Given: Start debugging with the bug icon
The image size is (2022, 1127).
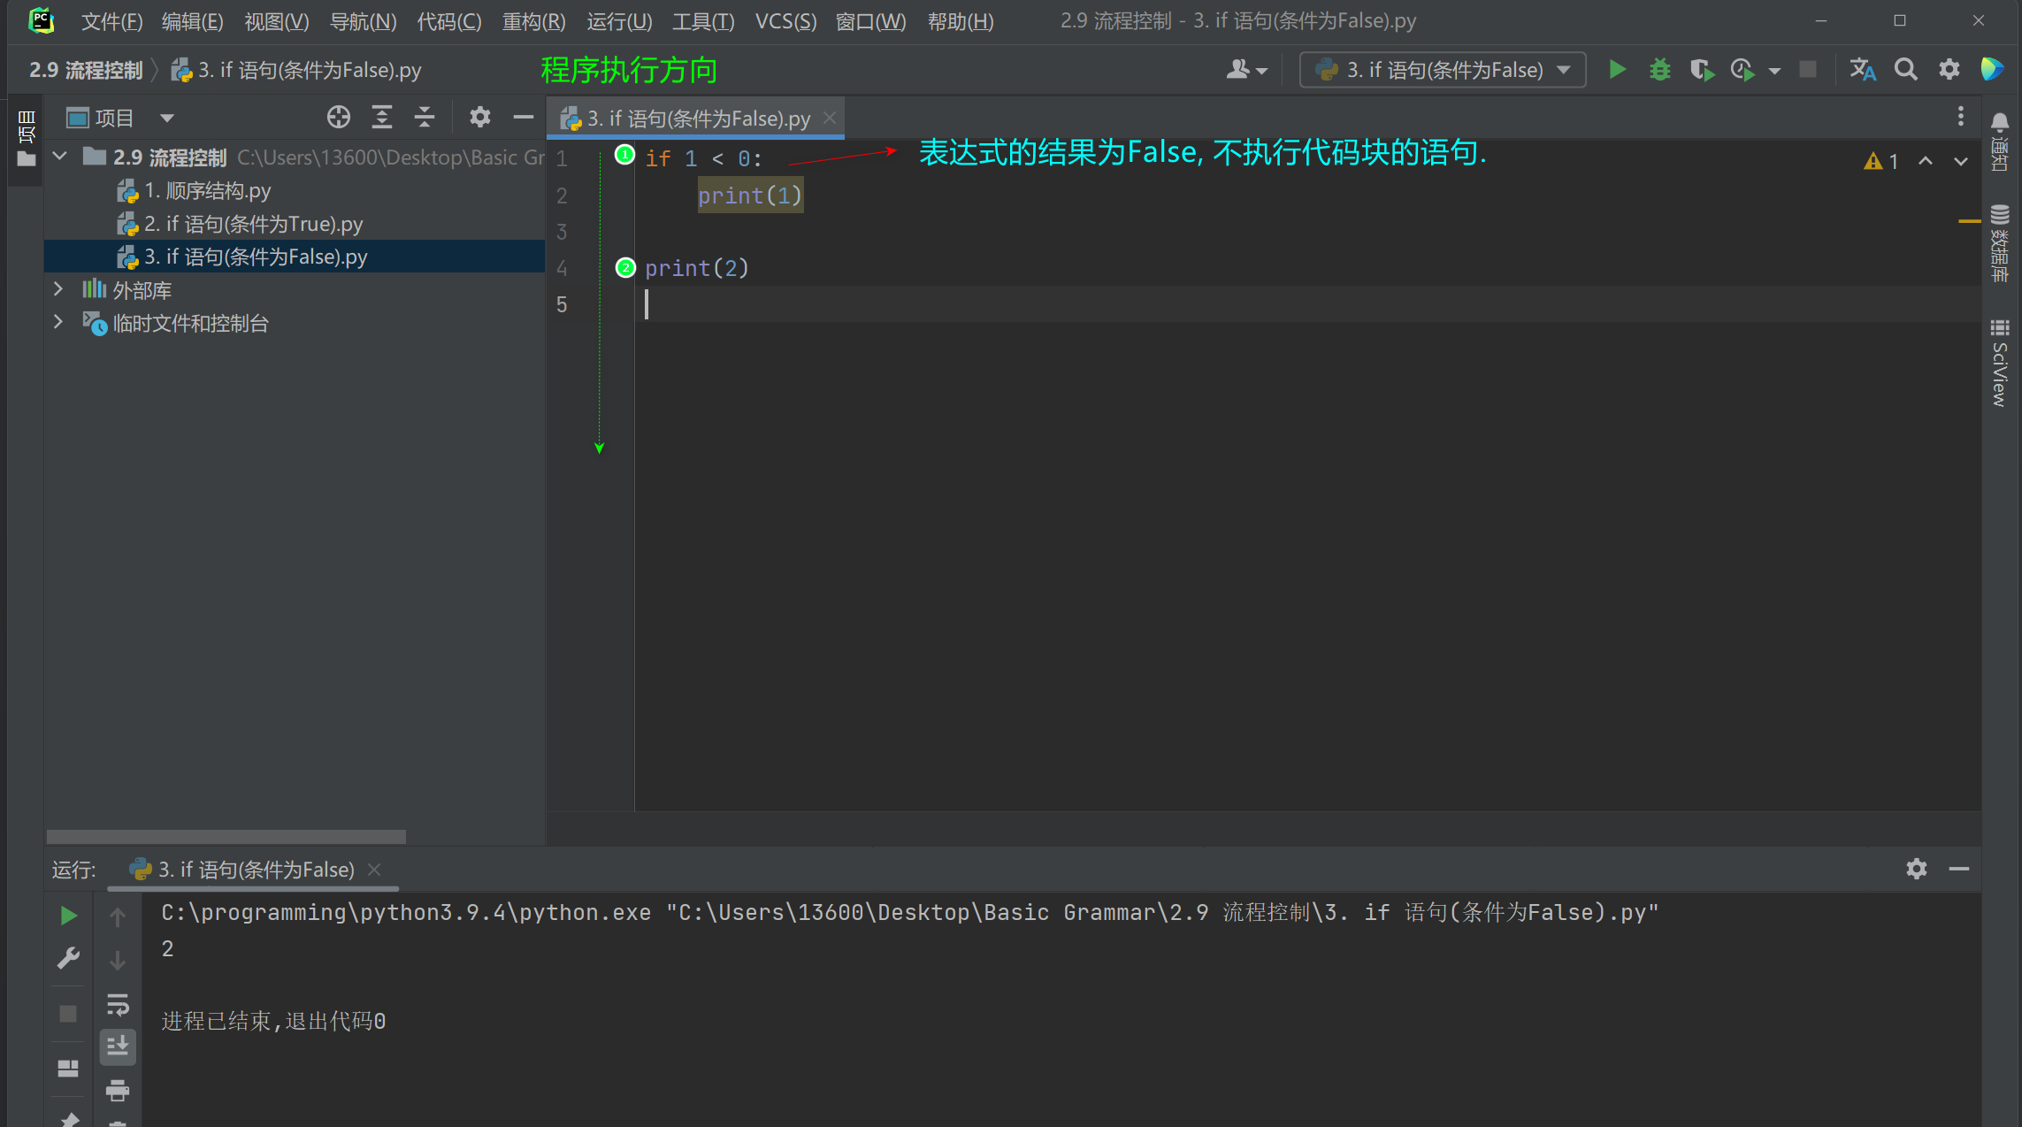Looking at the screenshot, I should (x=1660, y=70).
